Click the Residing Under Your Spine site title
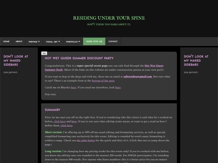 pyautogui.click(x=109, y=18)
